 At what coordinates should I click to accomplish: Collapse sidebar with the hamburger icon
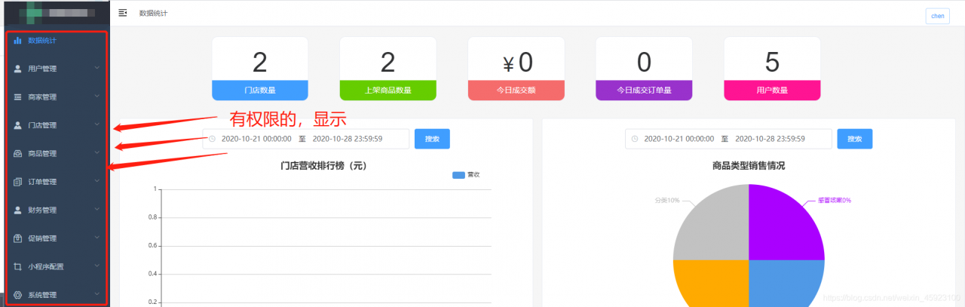[123, 13]
